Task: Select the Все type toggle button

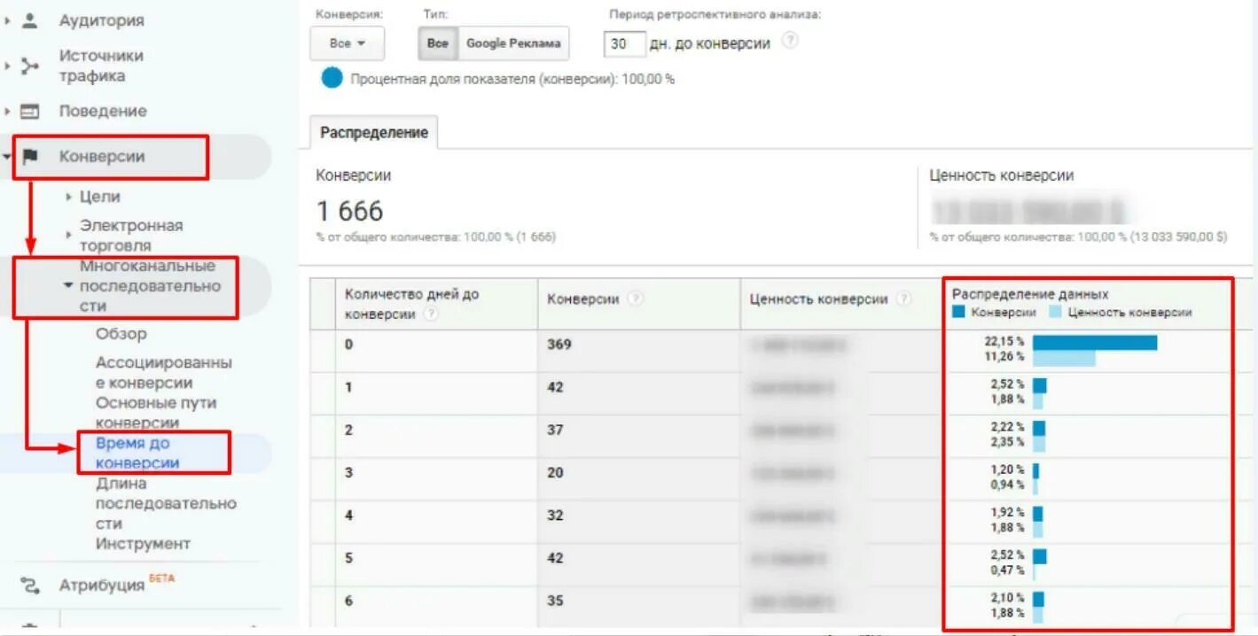Action: (437, 43)
